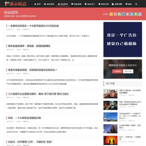Click the 演示站点 site logo
This screenshot has width=146, height=146.
[x=16, y=4]
